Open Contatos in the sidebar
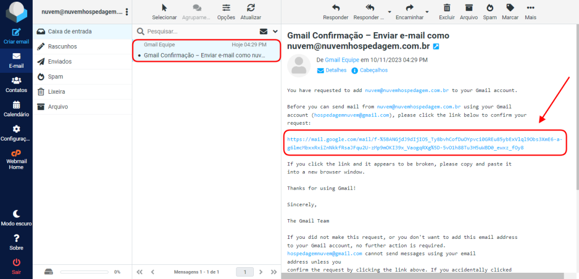 click(x=16, y=85)
